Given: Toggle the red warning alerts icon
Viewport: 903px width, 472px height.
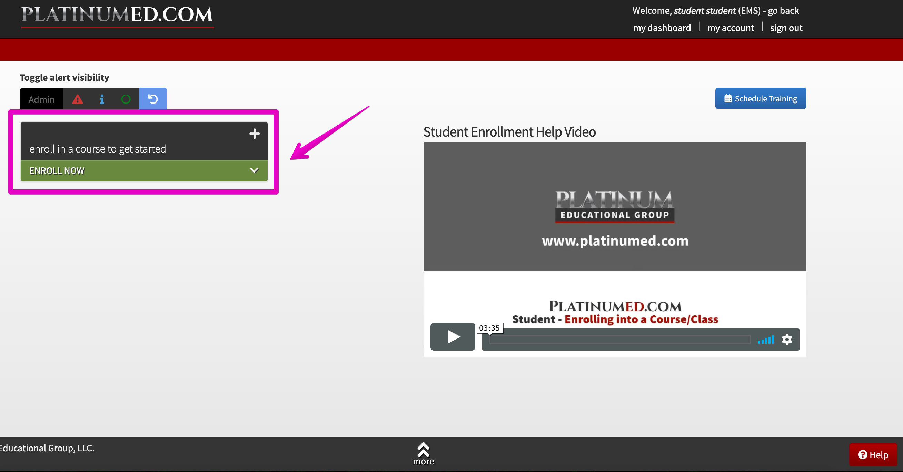Looking at the screenshot, I should pyautogui.click(x=78, y=99).
